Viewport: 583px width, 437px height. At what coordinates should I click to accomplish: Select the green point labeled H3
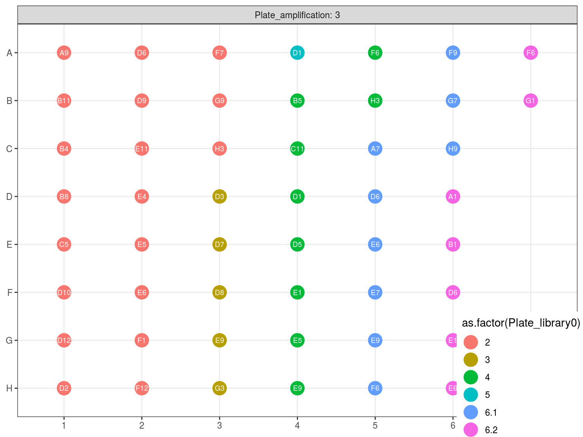point(375,101)
